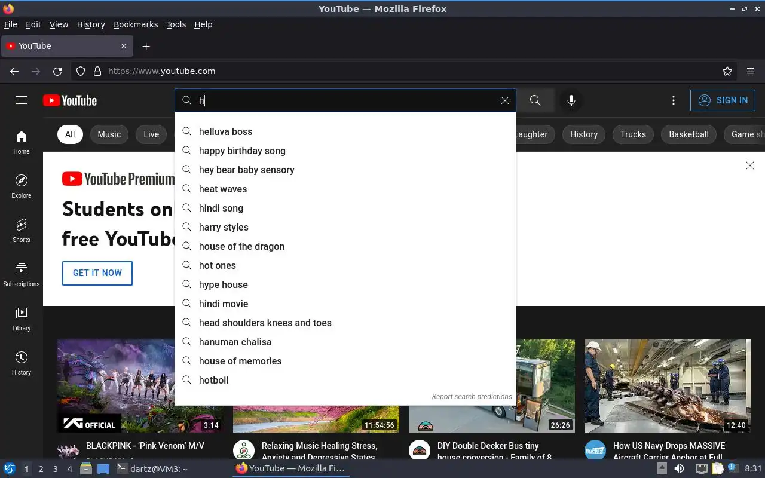Clear the search box with the X icon
Image resolution: width=765 pixels, height=478 pixels.
point(505,100)
